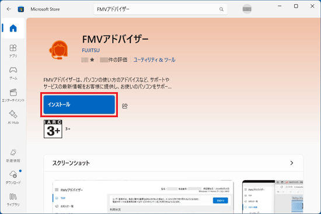Share the app with the share icon
This screenshot has width=321, height=214.
pyautogui.click(x=125, y=106)
